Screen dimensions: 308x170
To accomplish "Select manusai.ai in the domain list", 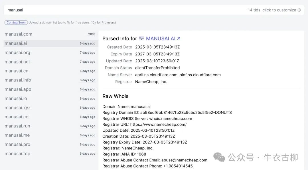I will coord(51,43).
